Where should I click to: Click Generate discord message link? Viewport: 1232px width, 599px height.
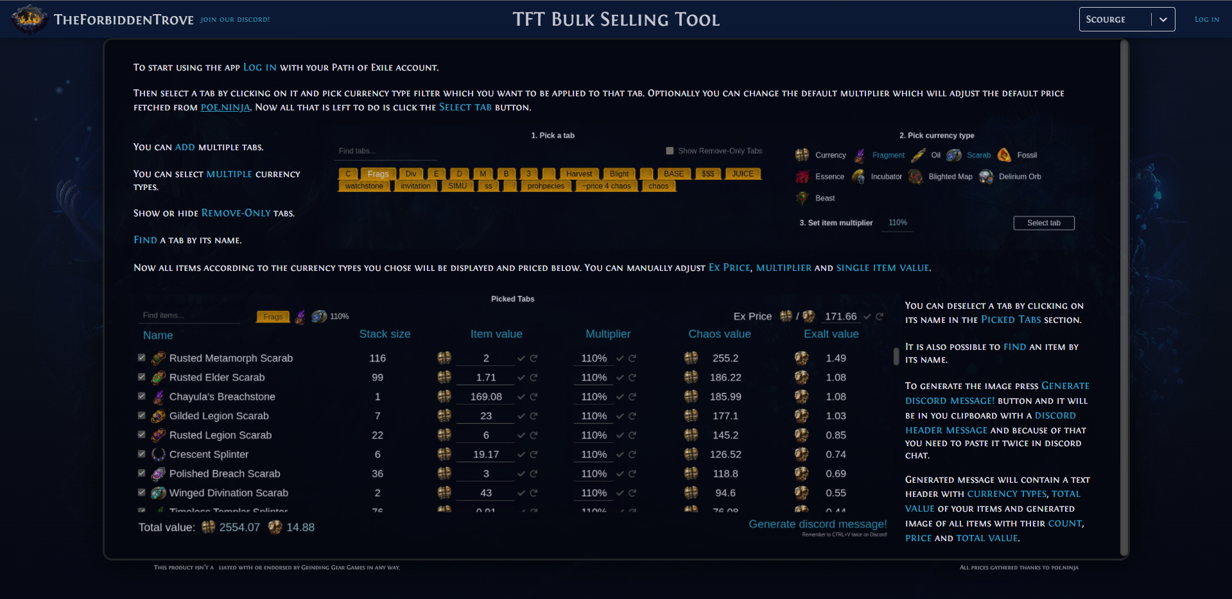pyautogui.click(x=817, y=524)
